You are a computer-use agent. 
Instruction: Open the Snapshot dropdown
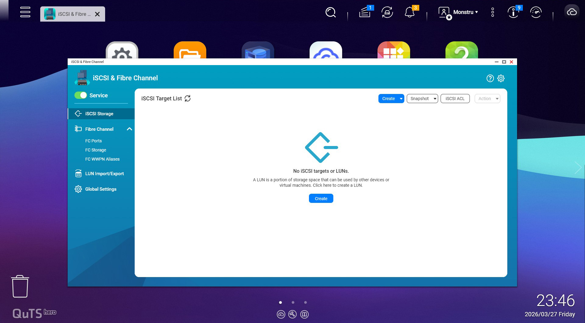click(422, 99)
